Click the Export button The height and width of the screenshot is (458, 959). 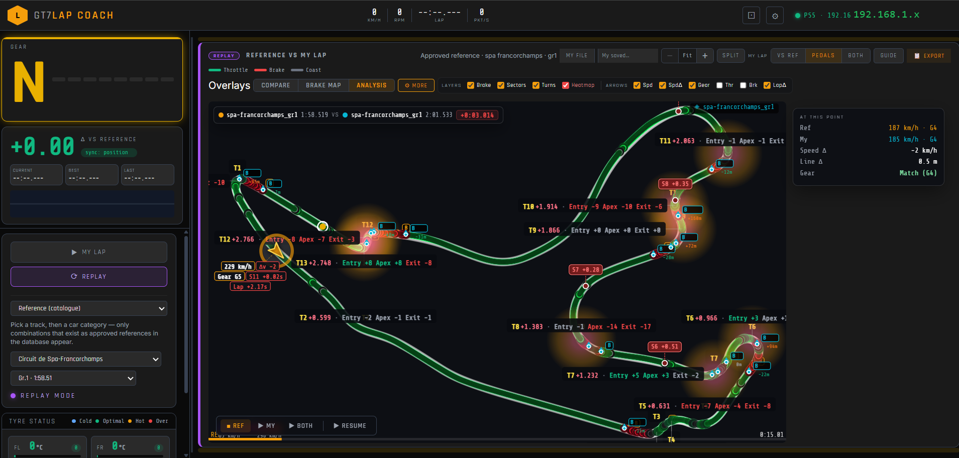pyautogui.click(x=929, y=56)
